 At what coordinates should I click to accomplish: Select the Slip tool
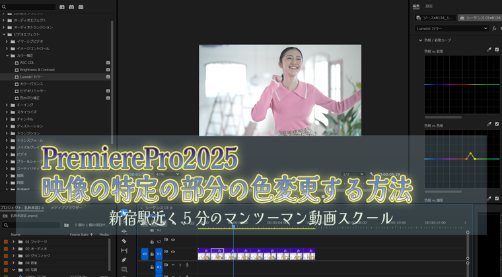click(x=124, y=251)
